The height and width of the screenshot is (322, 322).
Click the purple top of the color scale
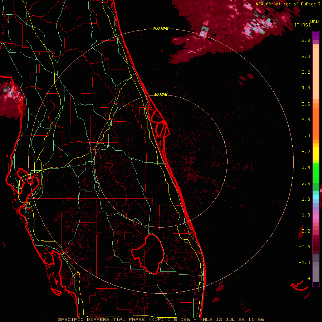tap(316, 36)
